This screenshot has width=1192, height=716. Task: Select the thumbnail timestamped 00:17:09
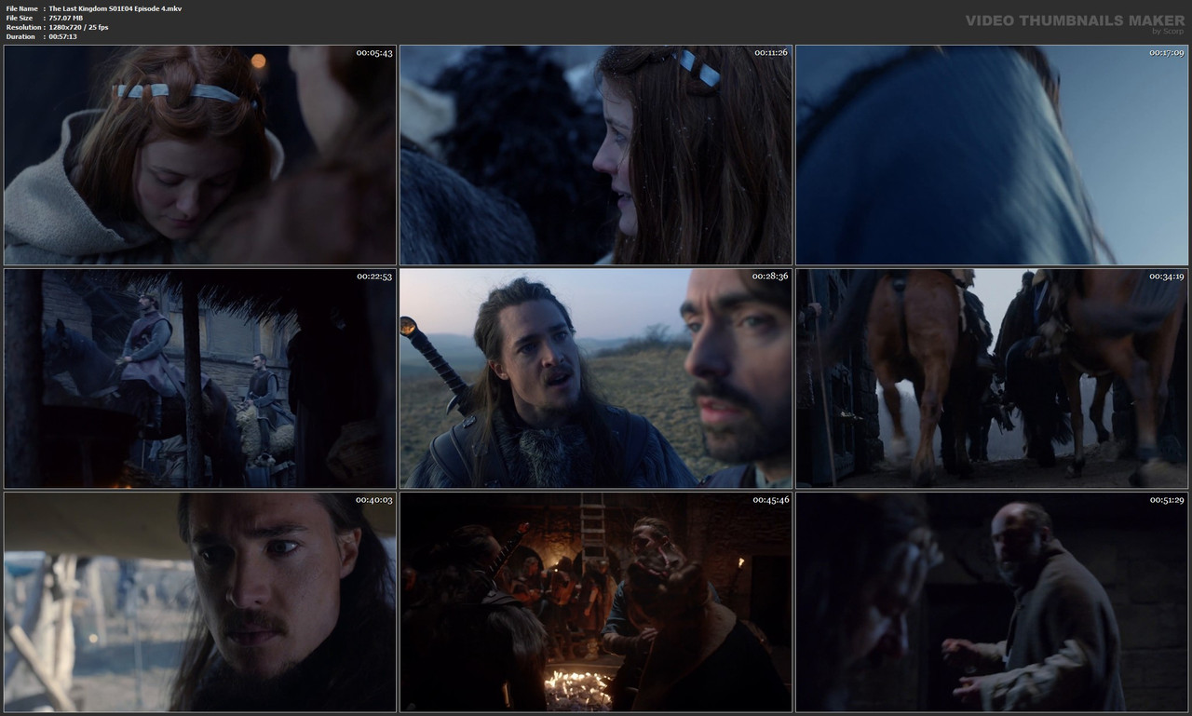(x=992, y=155)
